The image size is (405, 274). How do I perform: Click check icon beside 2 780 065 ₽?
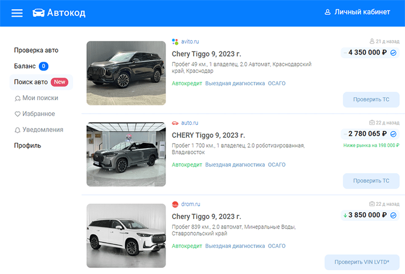click(394, 134)
